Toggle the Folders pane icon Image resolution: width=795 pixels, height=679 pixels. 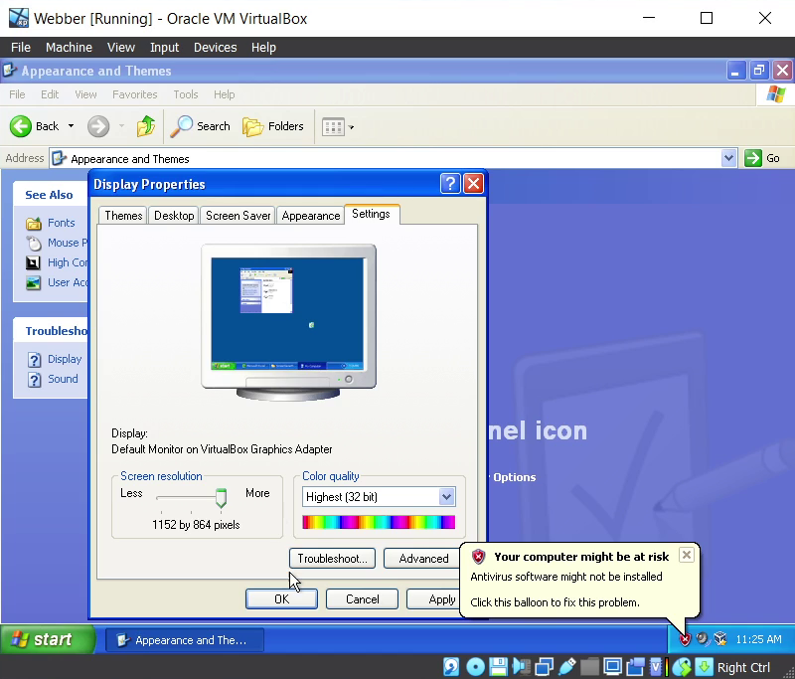click(x=253, y=126)
